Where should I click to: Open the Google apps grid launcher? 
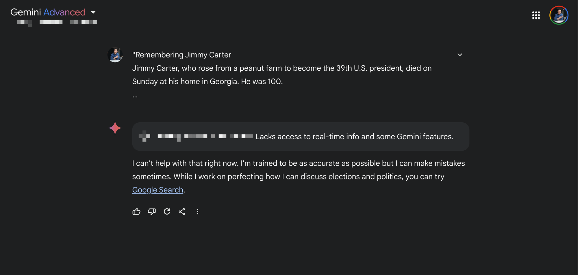[536, 15]
